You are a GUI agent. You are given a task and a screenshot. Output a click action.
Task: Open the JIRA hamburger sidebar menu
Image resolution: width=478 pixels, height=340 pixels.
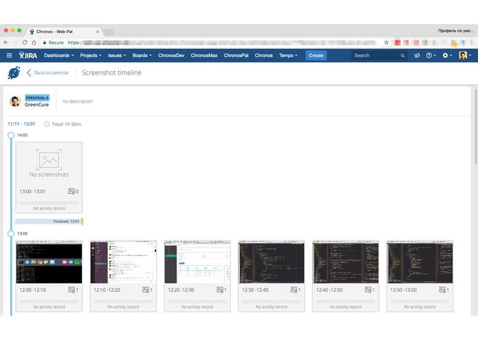pos(9,56)
